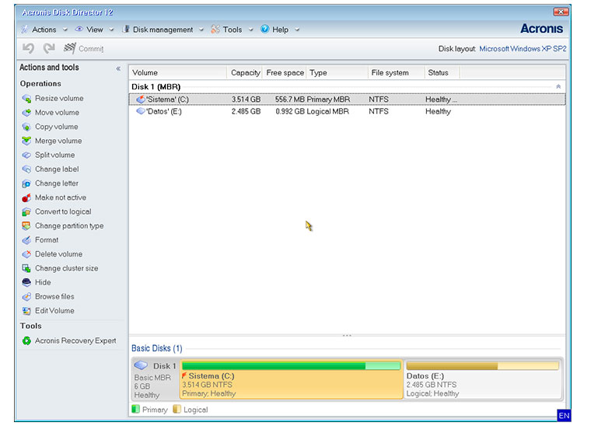Select the Delete volume link

(x=59, y=254)
